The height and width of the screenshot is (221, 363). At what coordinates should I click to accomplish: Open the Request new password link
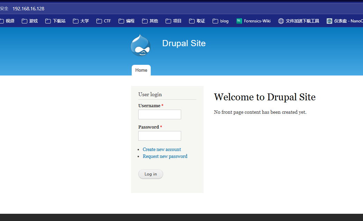click(x=165, y=156)
